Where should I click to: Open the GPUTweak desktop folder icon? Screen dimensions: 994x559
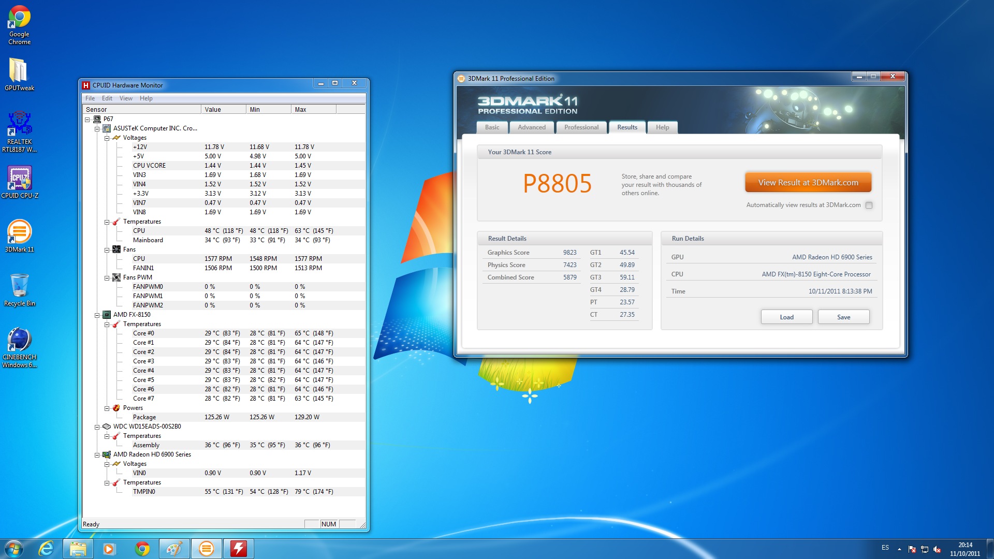click(19, 72)
